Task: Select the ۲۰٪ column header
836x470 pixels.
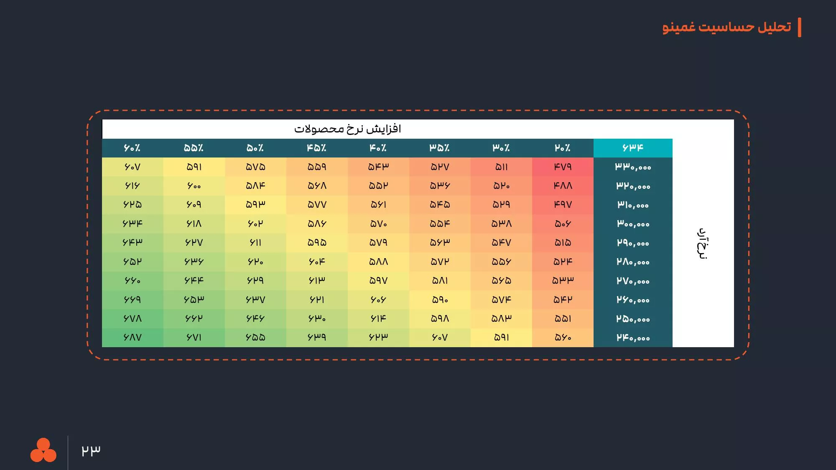Action: tap(563, 148)
